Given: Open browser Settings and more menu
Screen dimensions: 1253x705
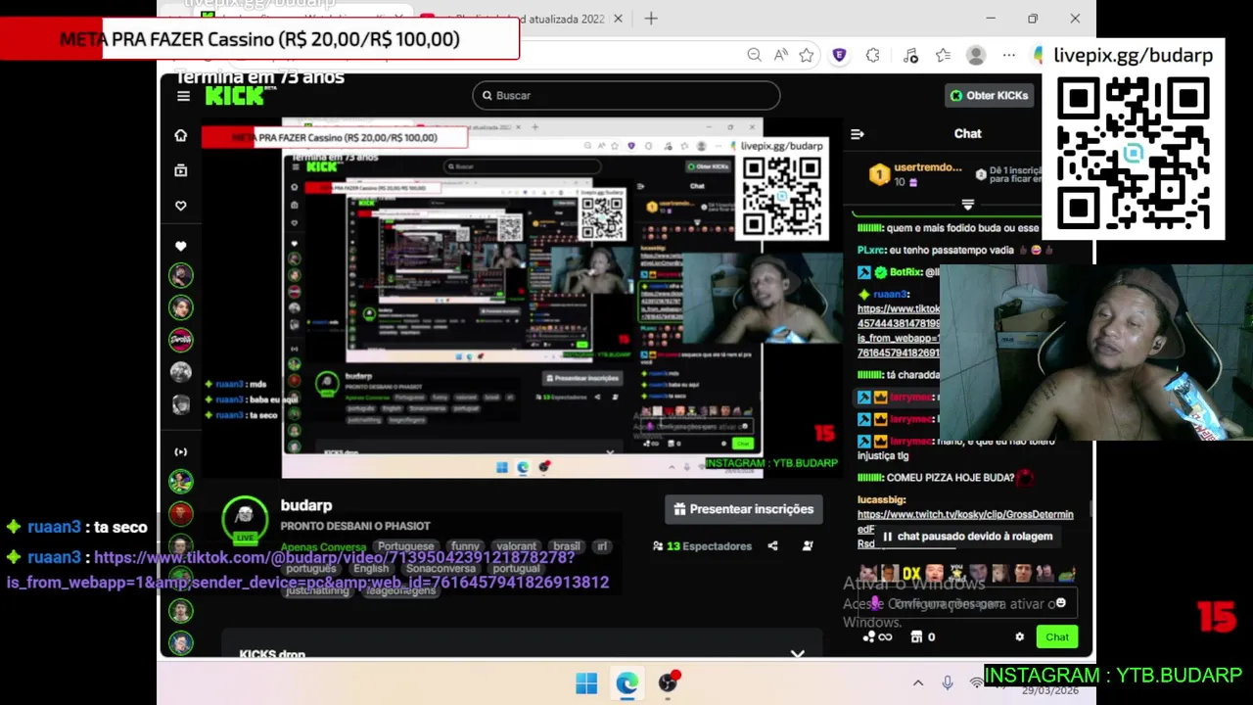Looking at the screenshot, I should [x=1009, y=56].
